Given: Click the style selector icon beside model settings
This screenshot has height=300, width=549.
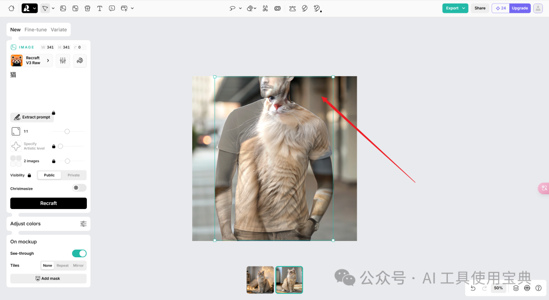Looking at the screenshot, I should (80, 61).
